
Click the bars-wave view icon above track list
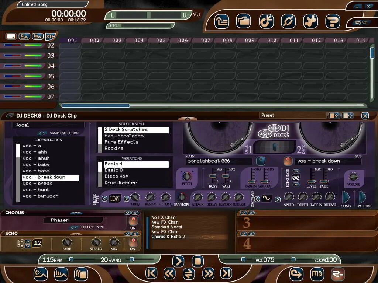pos(38,36)
